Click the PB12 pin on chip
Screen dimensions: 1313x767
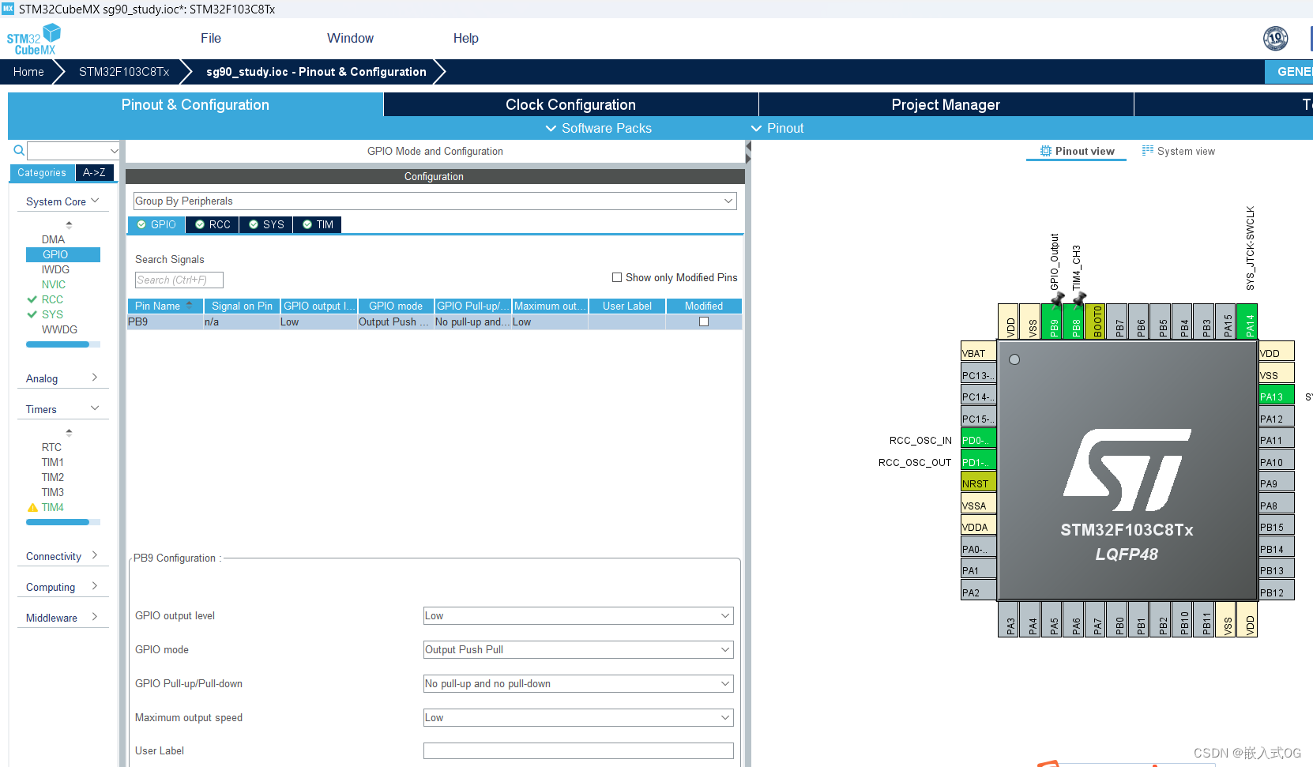click(1277, 592)
